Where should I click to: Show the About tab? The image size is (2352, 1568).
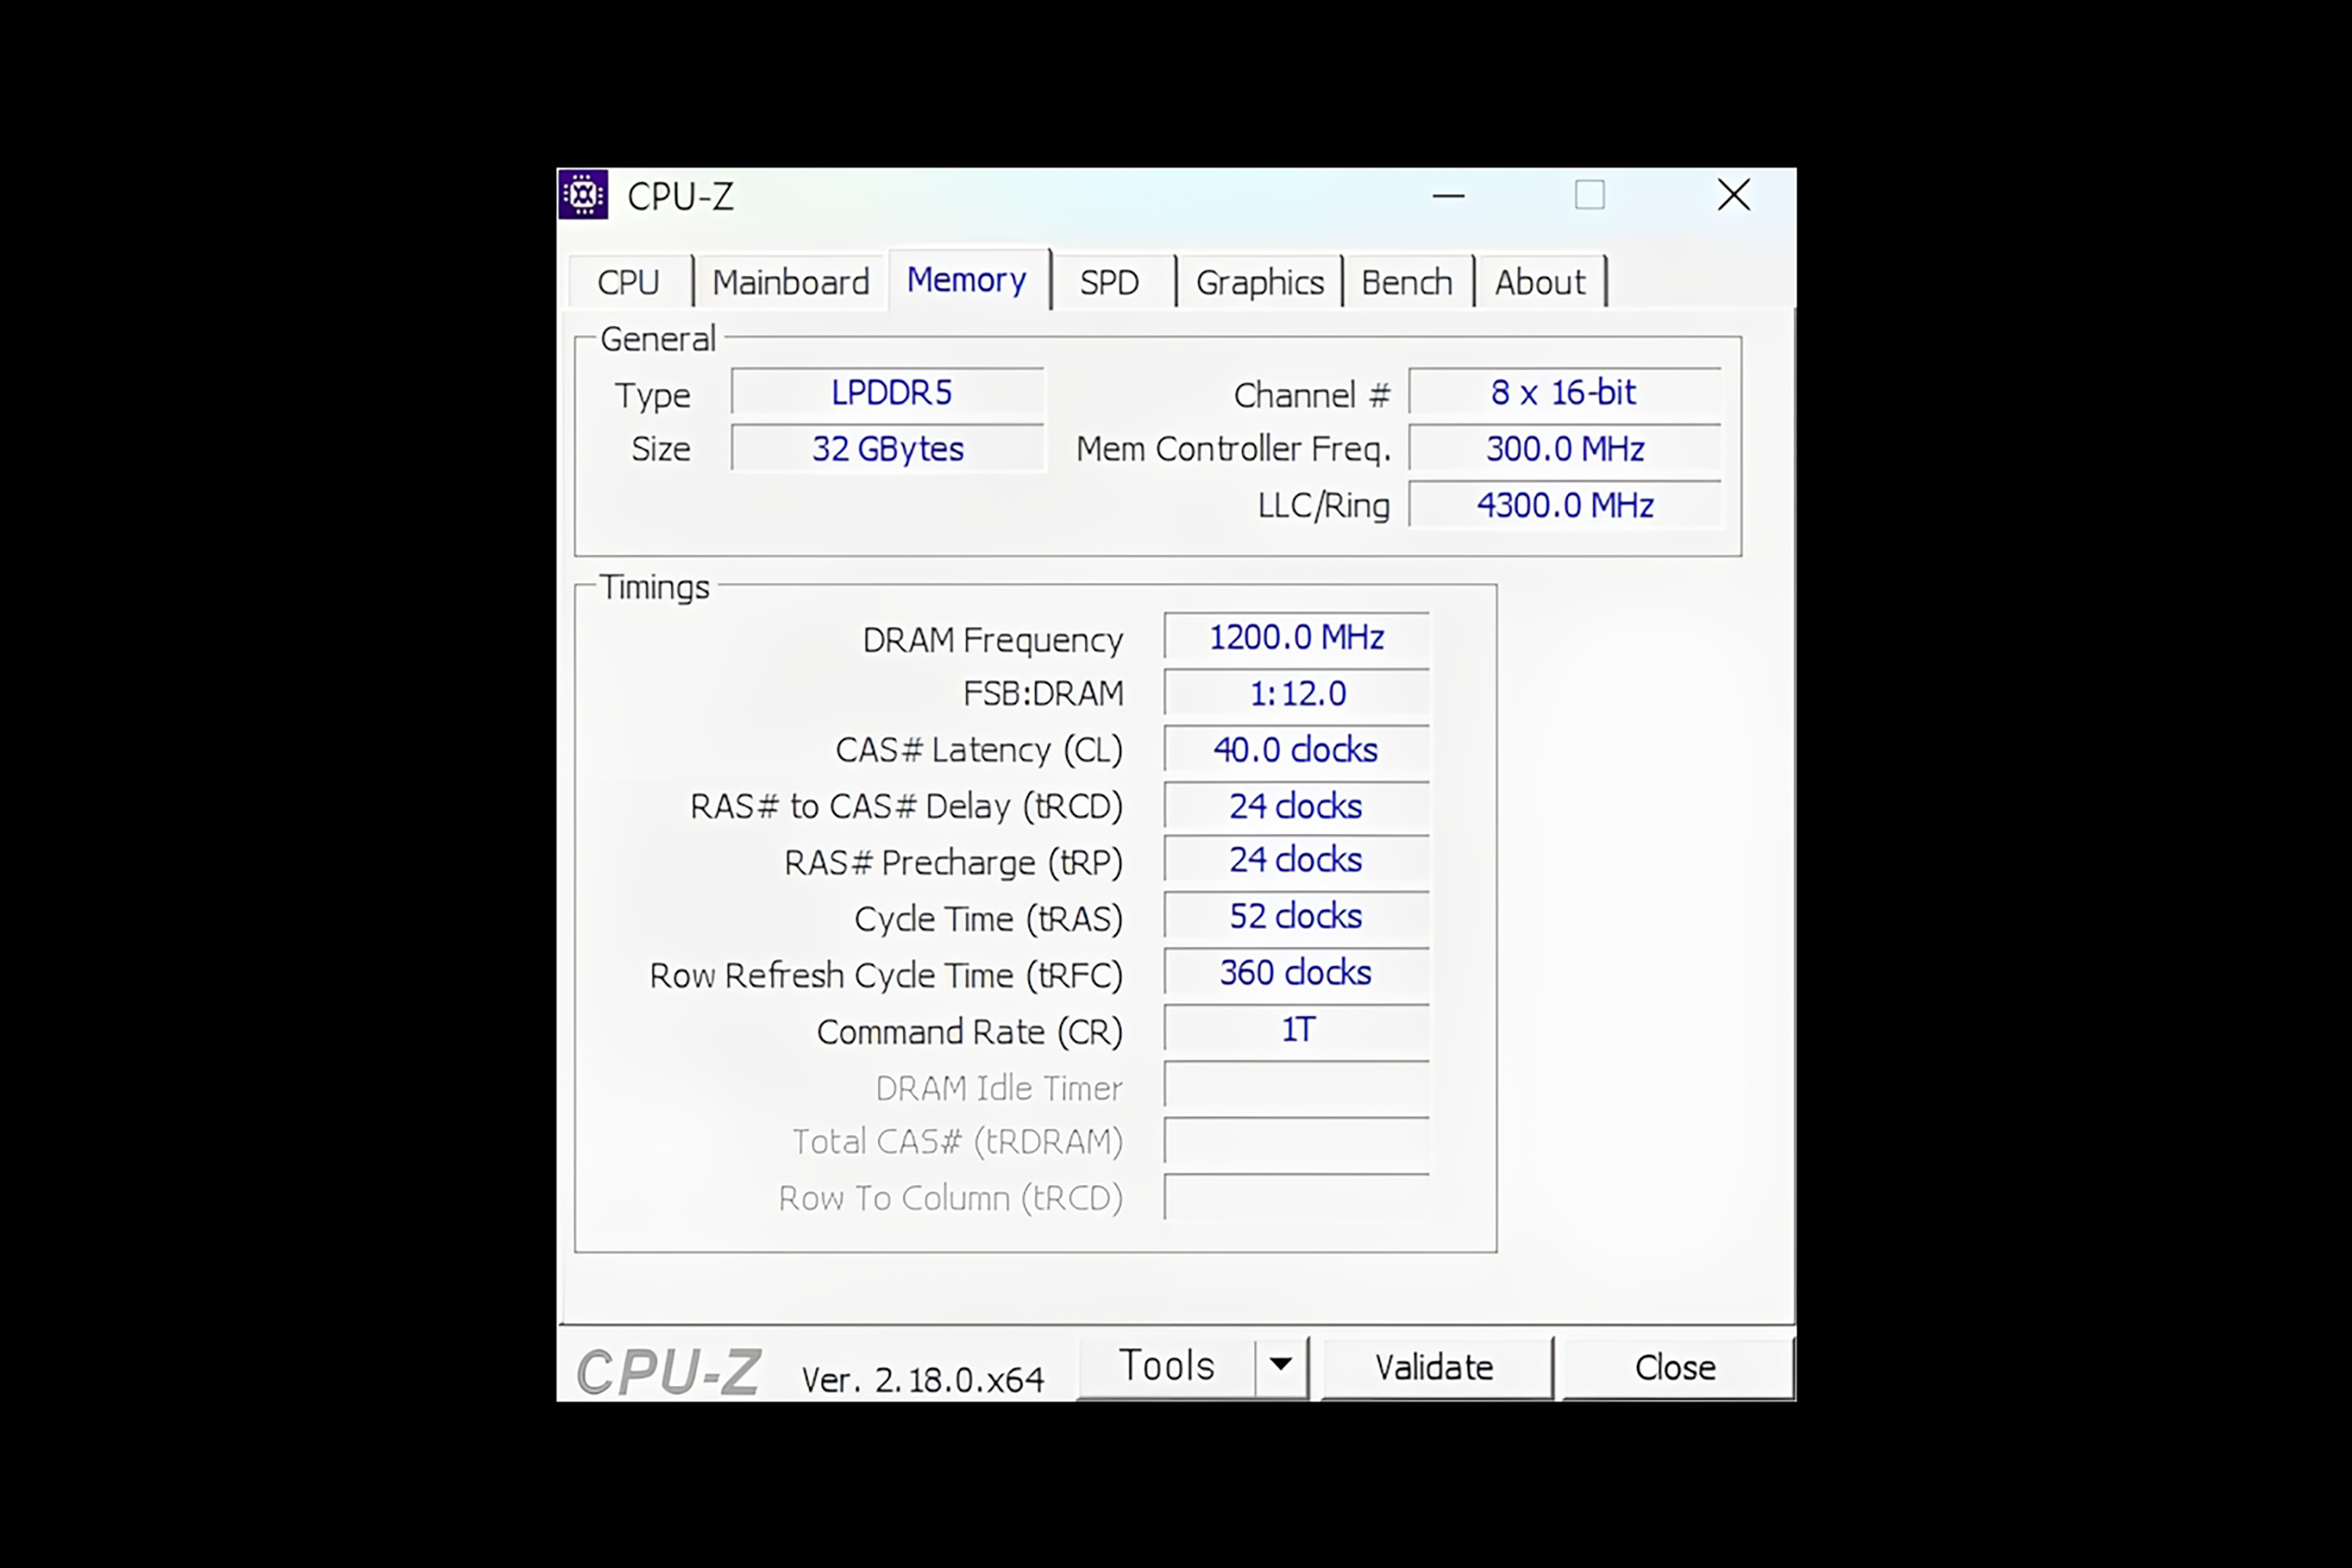tap(1539, 282)
